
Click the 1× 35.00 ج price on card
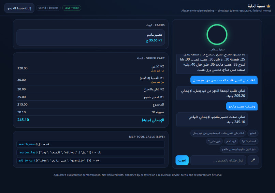(154, 41)
